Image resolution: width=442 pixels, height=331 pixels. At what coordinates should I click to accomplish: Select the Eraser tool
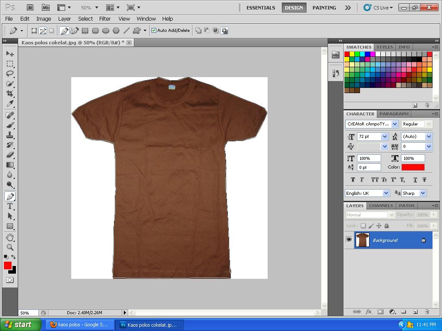point(10,155)
